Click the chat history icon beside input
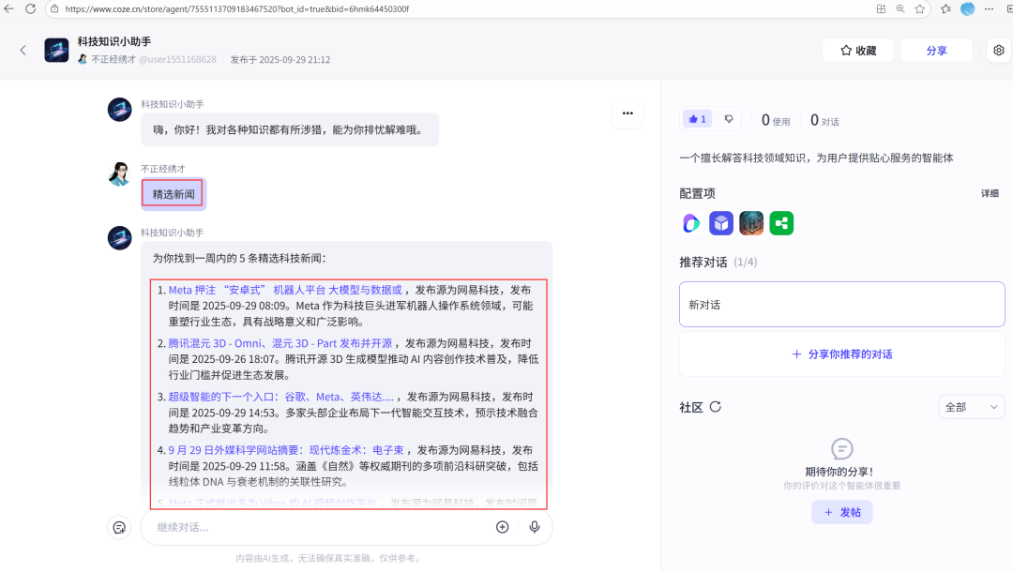Screen dimensions: 1013x572 (x=119, y=527)
